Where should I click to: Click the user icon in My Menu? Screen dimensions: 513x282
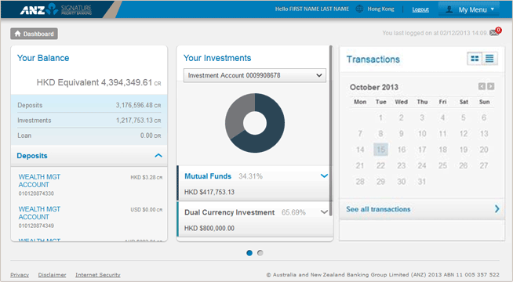(x=449, y=9)
